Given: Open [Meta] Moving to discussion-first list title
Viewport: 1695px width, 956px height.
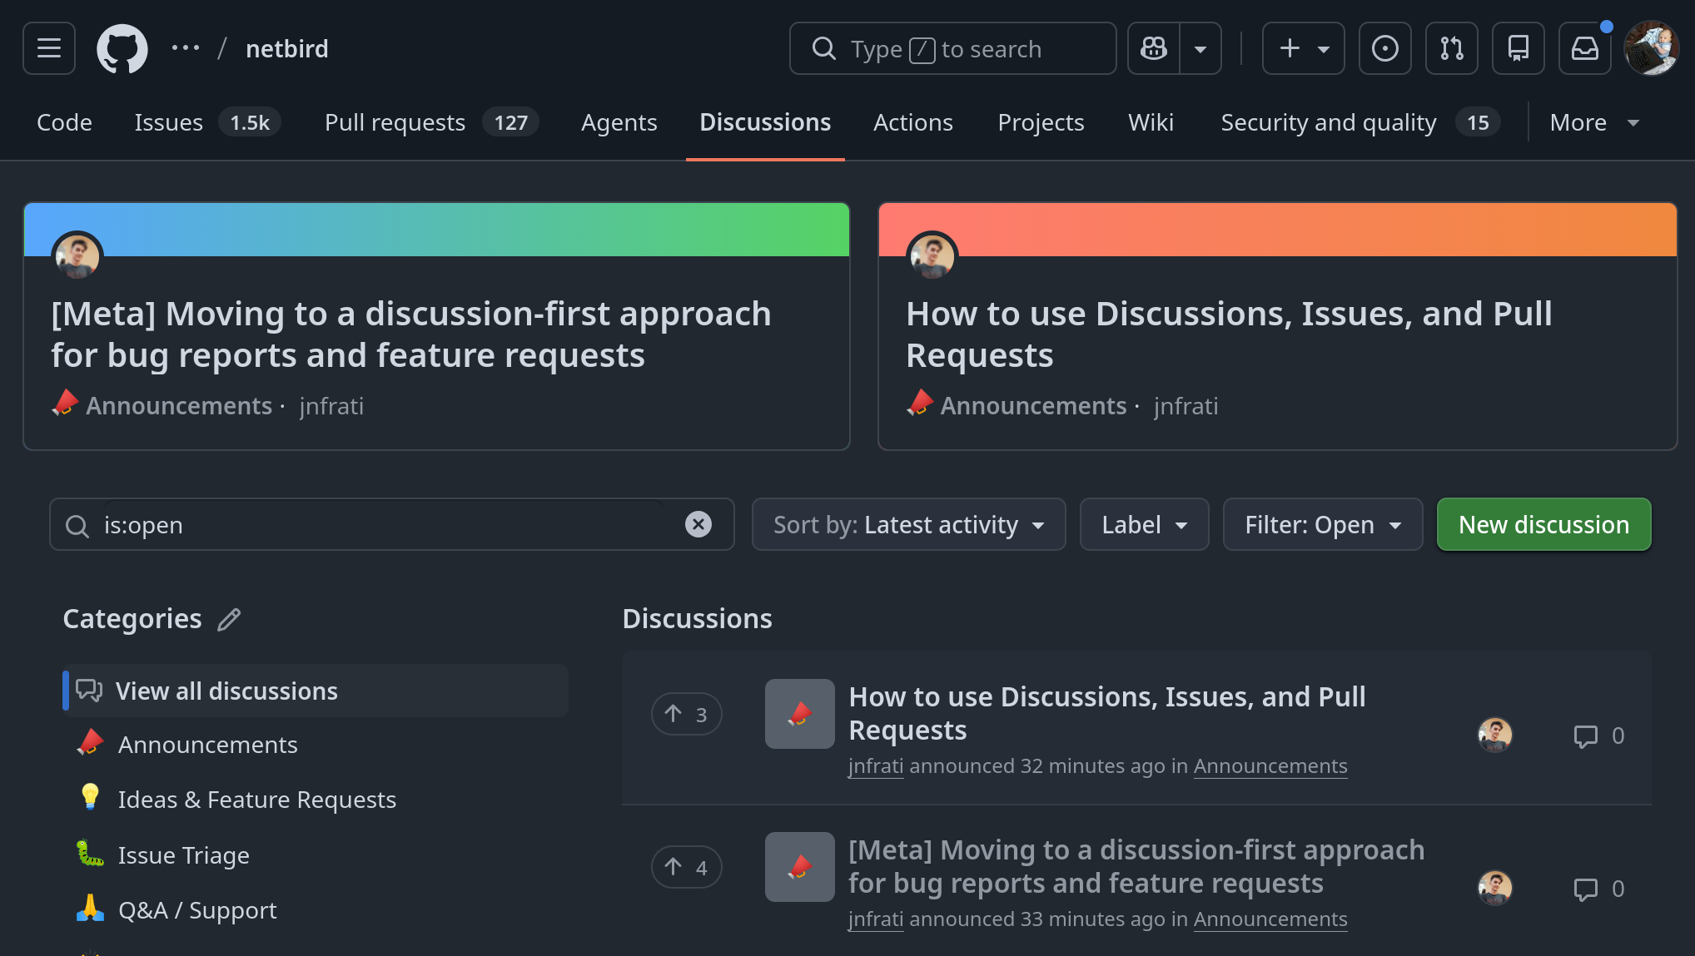Looking at the screenshot, I should tap(1136, 866).
